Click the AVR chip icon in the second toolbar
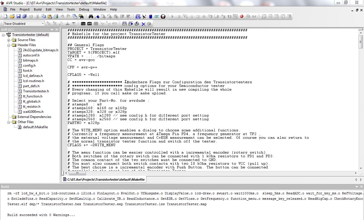This screenshot has width=364, height=220. 89,24
